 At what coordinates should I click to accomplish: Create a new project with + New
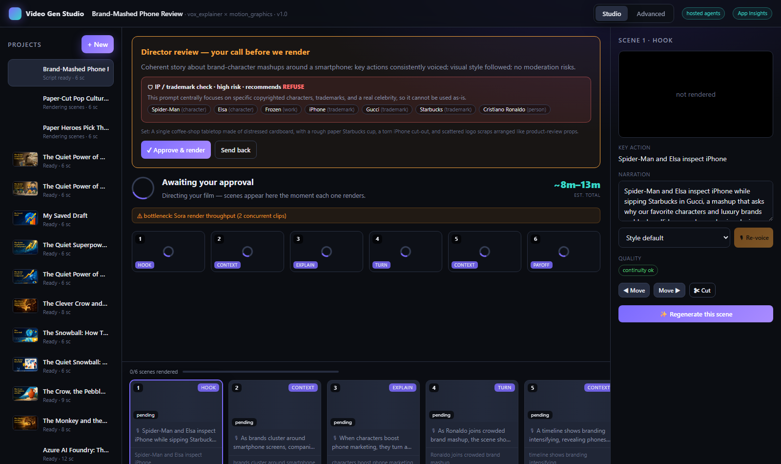[x=98, y=44]
